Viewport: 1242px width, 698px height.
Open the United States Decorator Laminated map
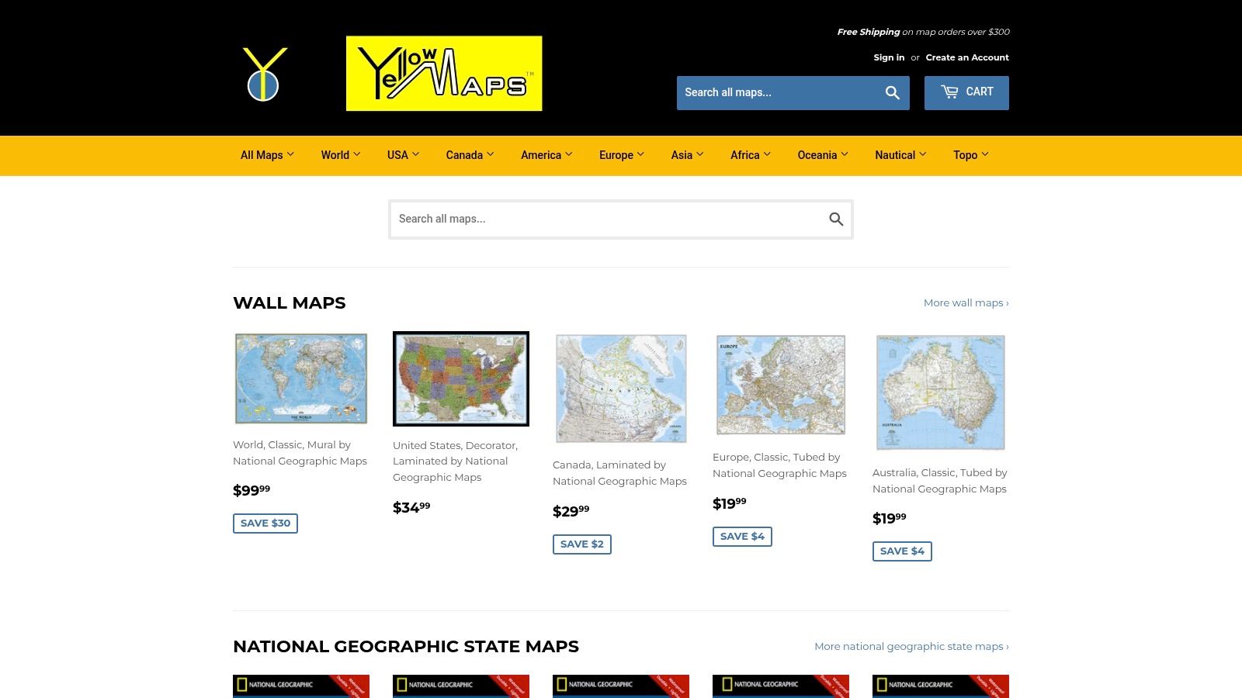click(x=460, y=378)
